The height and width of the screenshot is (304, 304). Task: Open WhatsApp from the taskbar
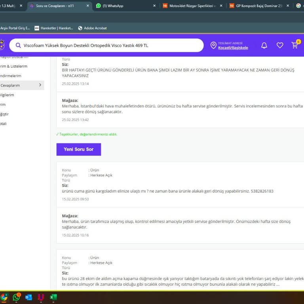coord(16,297)
